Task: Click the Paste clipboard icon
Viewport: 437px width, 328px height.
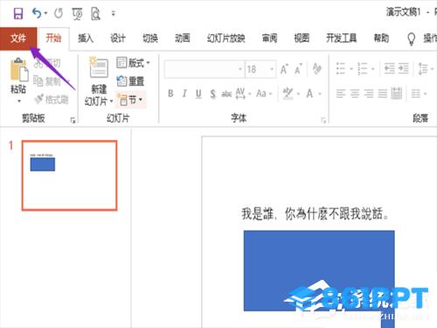Action: click(x=19, y=69)
